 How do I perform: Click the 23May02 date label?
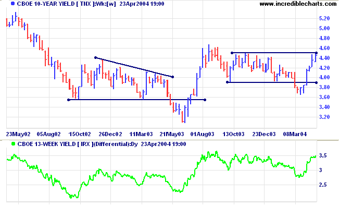click(x=18, y=134)
